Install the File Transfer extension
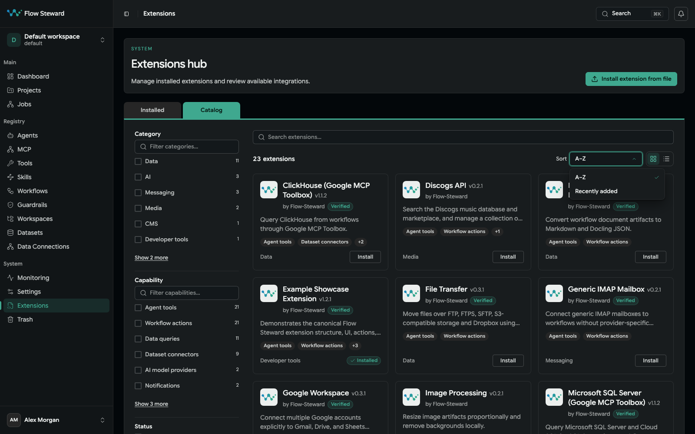The width and height of the screenshot is (695, 434). tap(508, 361)
